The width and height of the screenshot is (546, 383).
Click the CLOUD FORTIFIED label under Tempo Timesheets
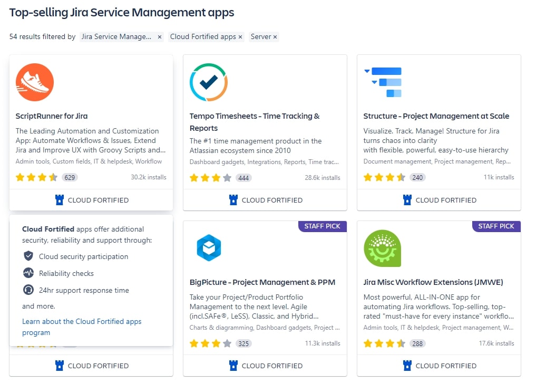click(x=272, y=200)
